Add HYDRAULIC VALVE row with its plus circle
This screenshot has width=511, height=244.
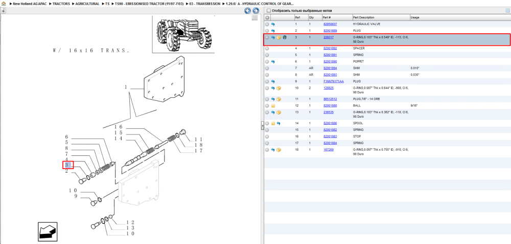coord(267,24)
